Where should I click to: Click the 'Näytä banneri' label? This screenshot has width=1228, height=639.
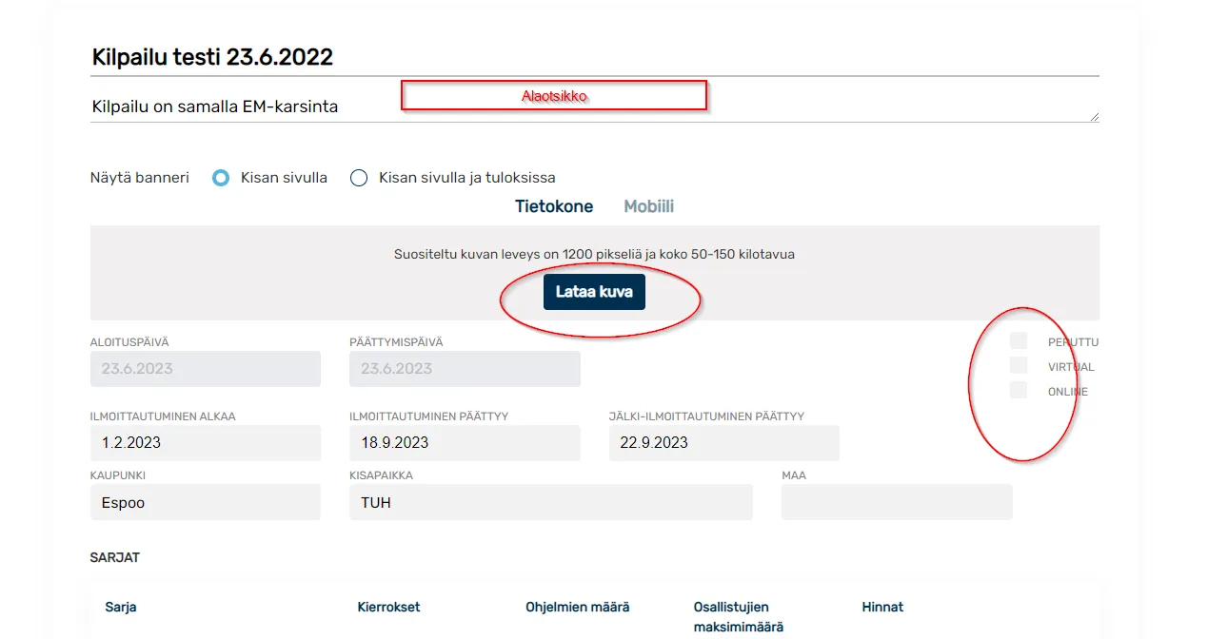pos(140,178)
